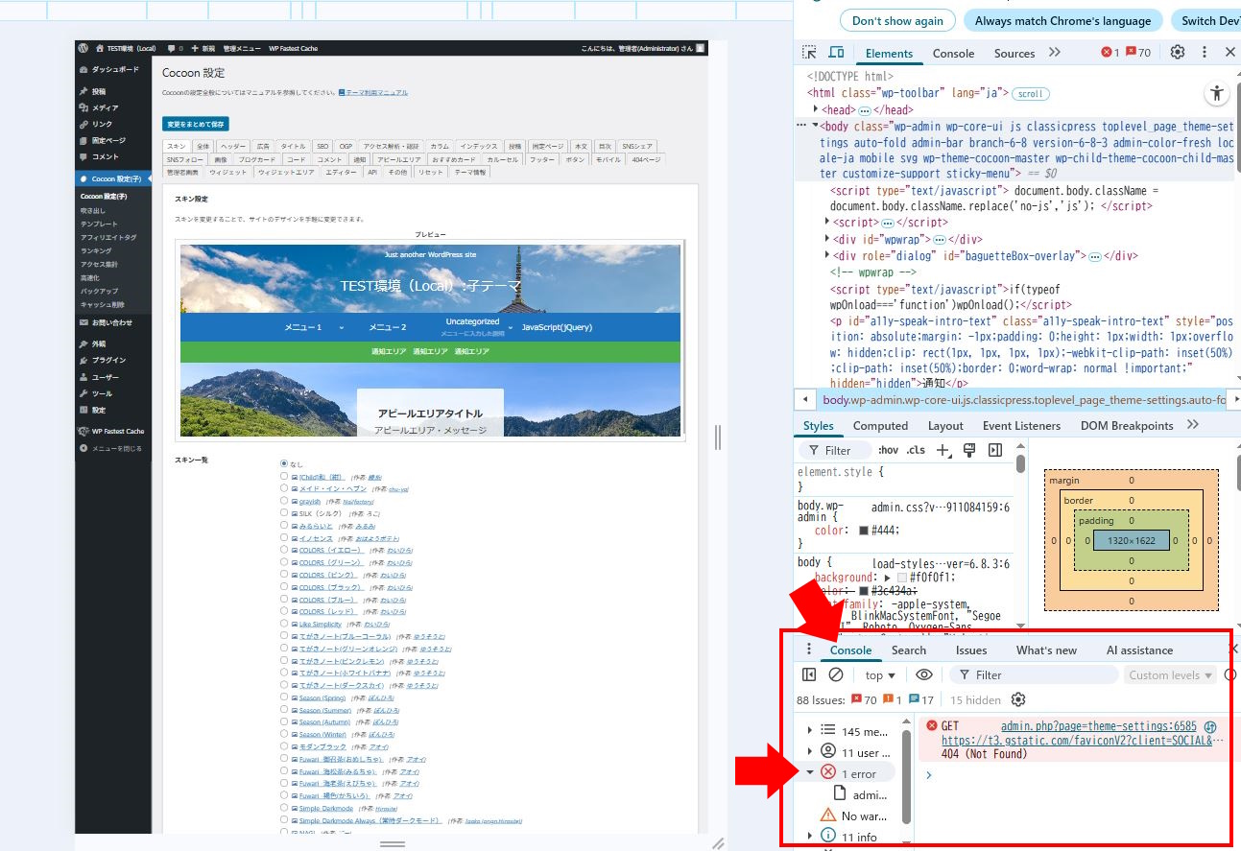
Task: Expand the head element node
Action: 815,110
